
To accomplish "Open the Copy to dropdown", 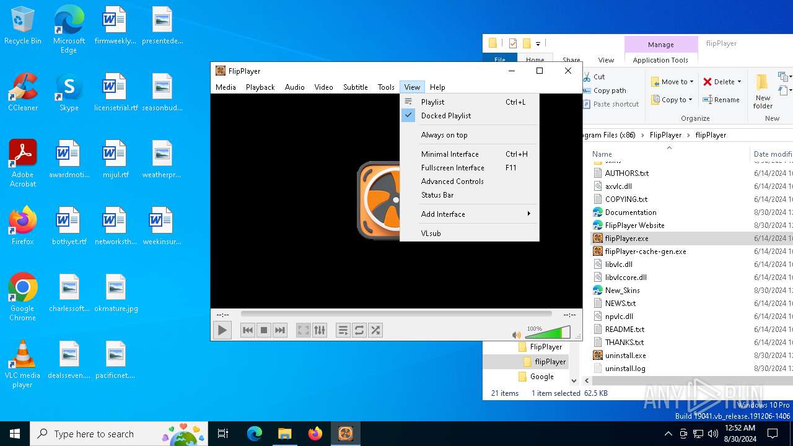I will click(672, 100).
